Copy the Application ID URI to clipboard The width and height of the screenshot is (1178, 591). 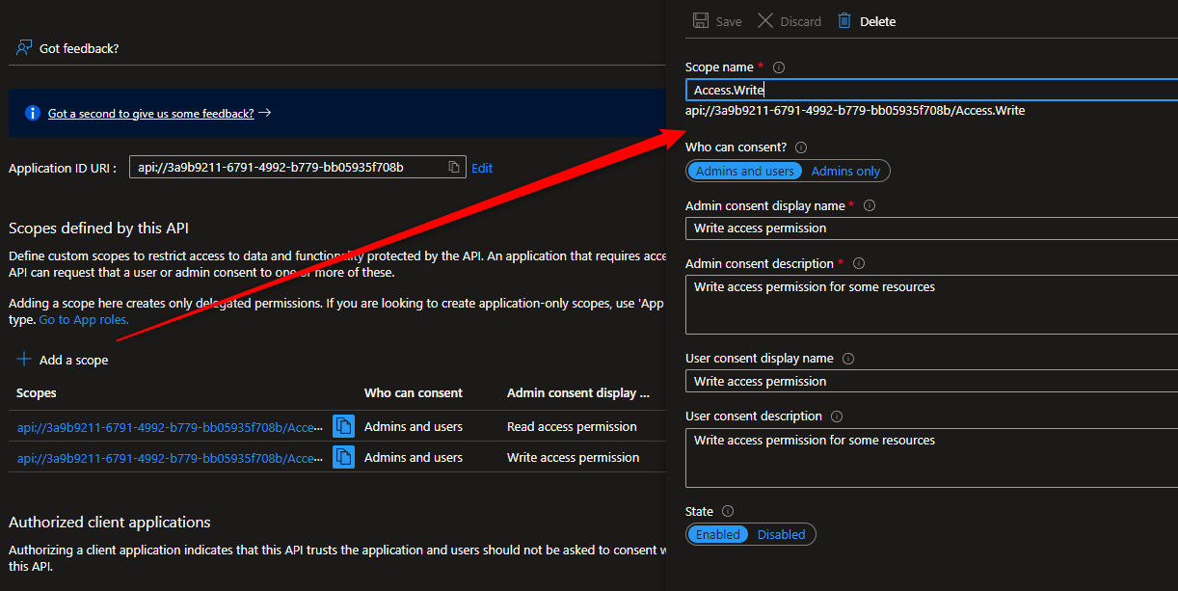click(x=454, y=168)
